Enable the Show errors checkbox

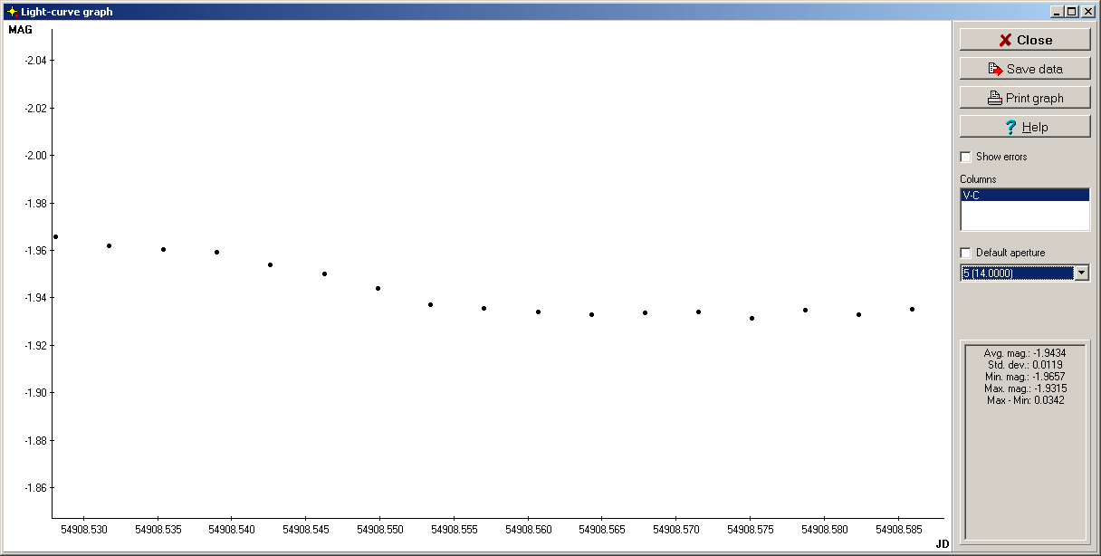(965, 157)
